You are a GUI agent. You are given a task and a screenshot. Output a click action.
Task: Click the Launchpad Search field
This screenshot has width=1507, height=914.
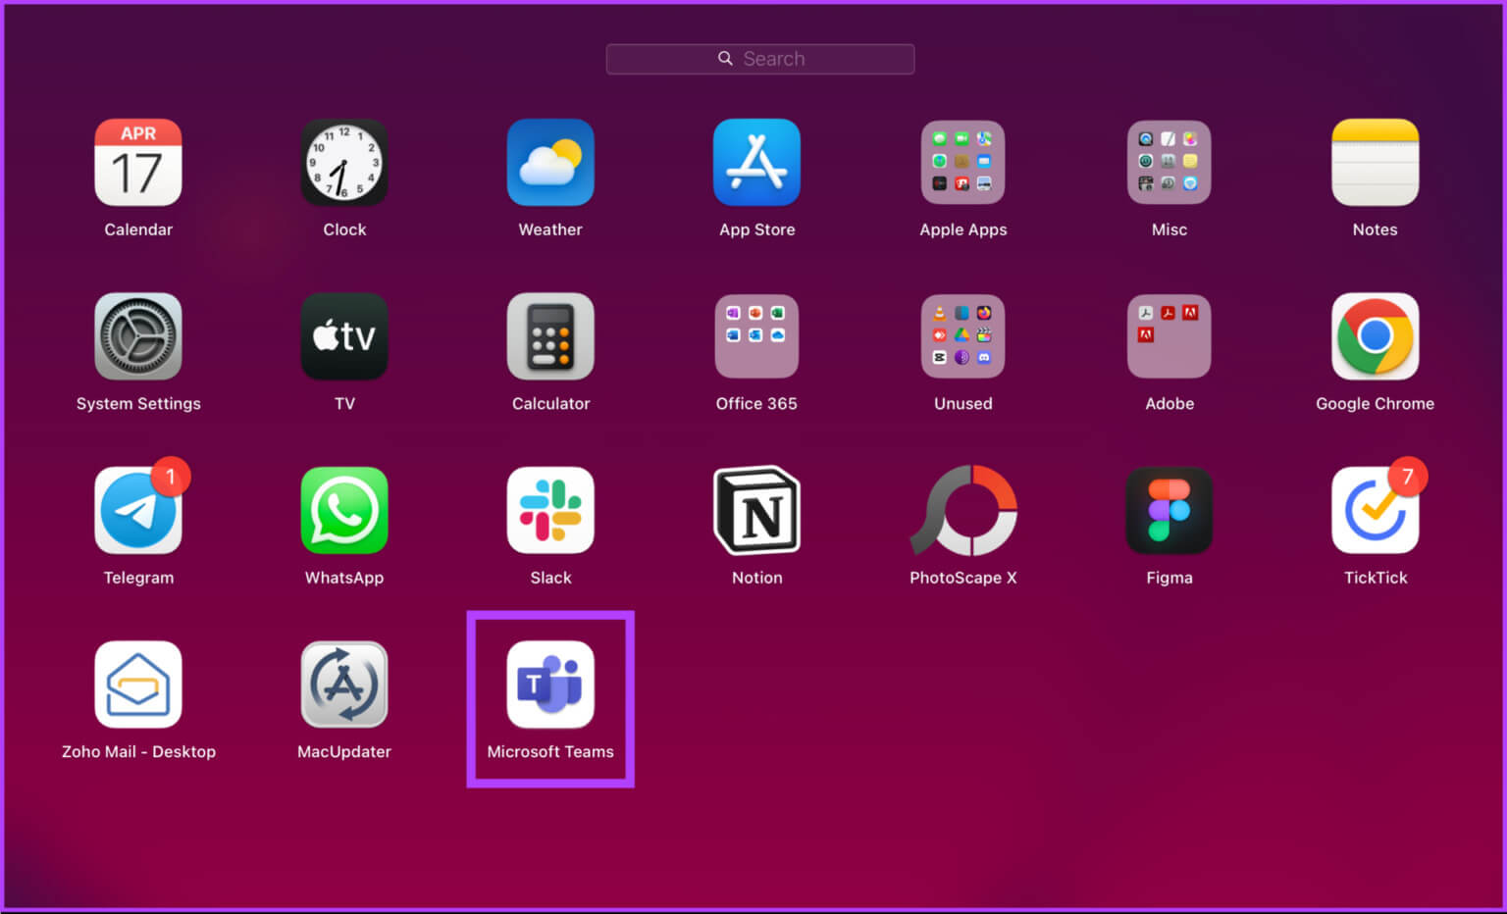tap(760, 59)
